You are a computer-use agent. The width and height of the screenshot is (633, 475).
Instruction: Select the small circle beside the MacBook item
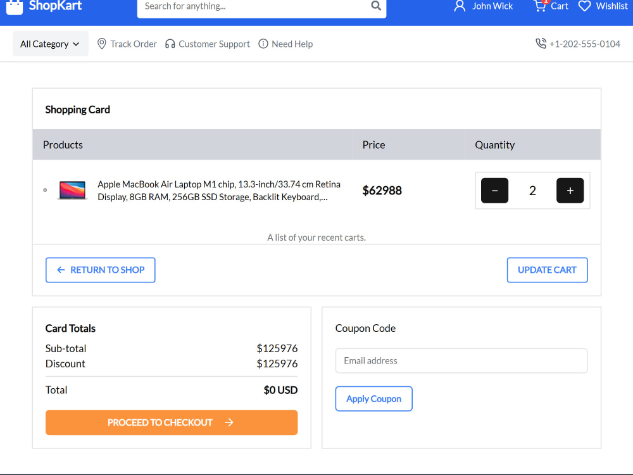coord(45,190)
